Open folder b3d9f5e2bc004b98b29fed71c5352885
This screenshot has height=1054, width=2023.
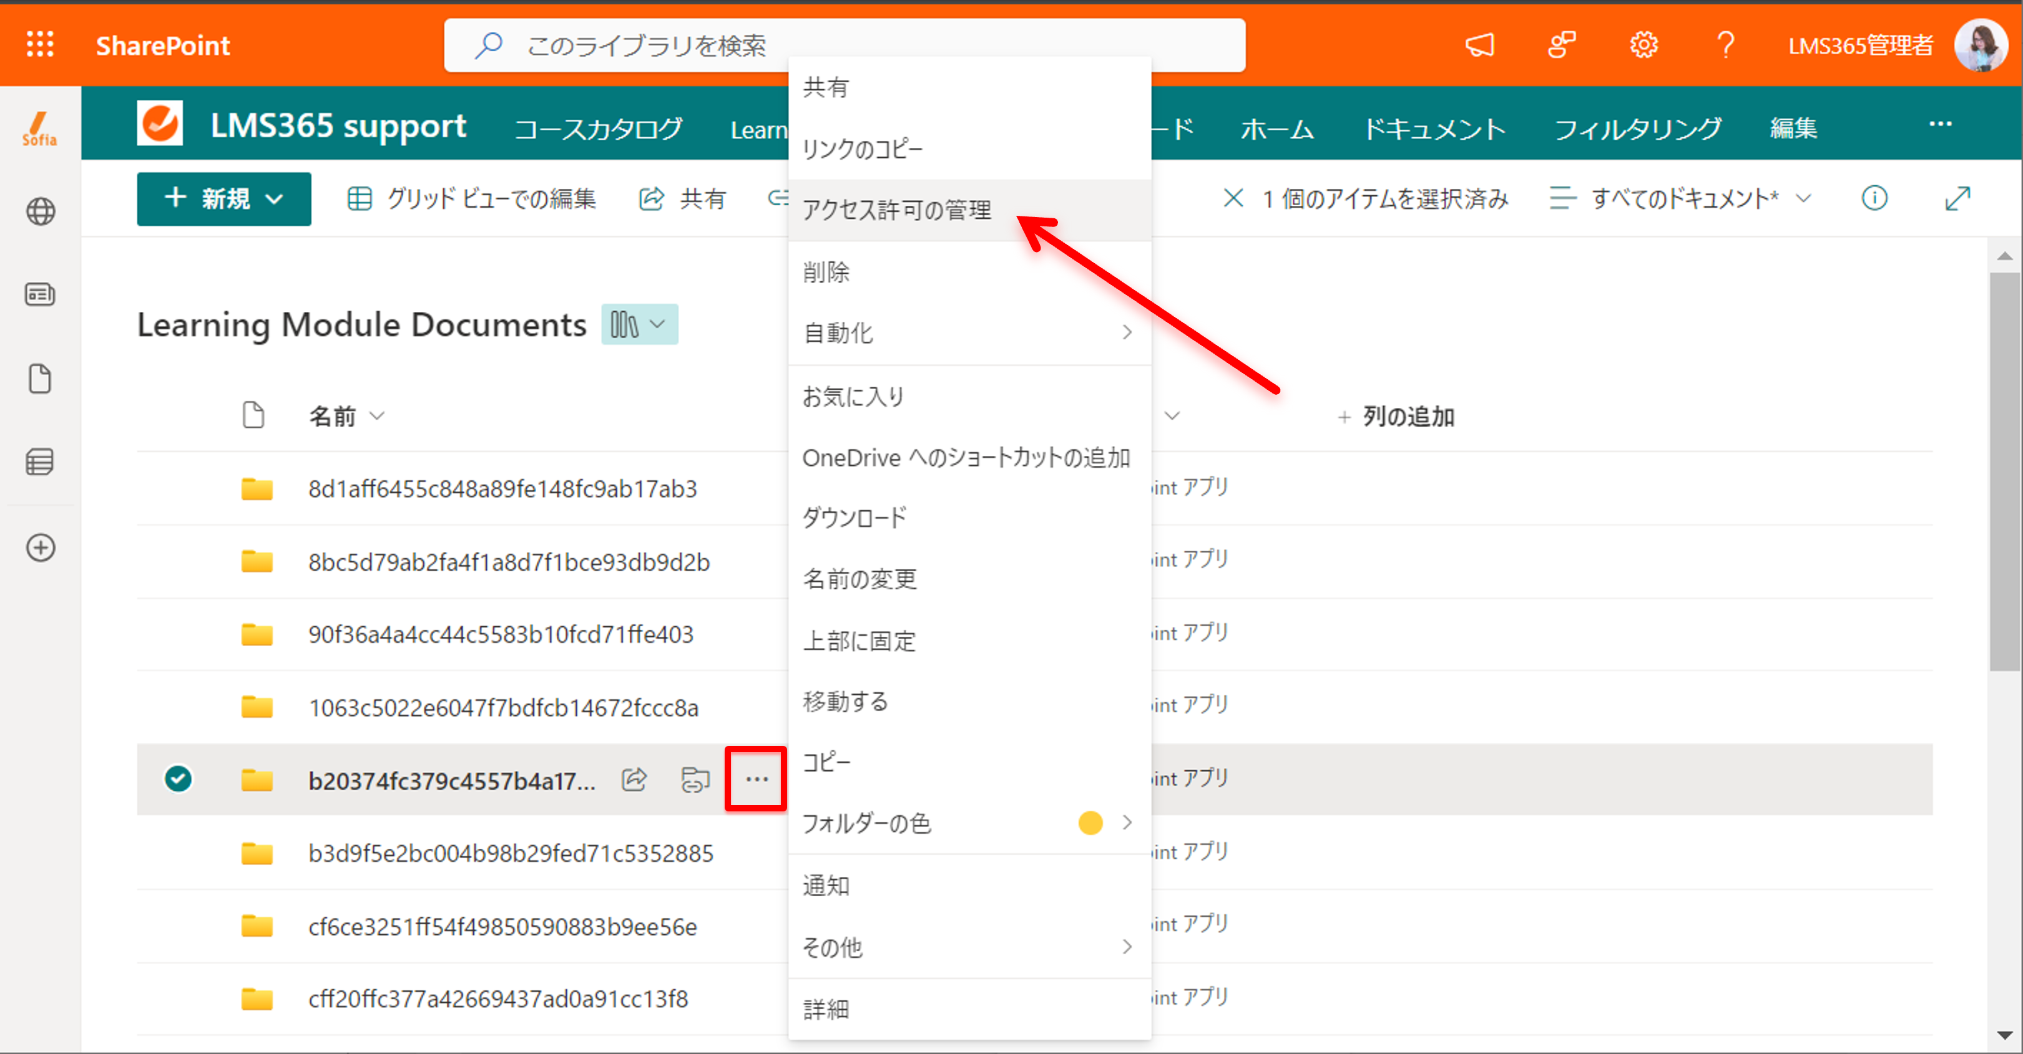point(511,853)
